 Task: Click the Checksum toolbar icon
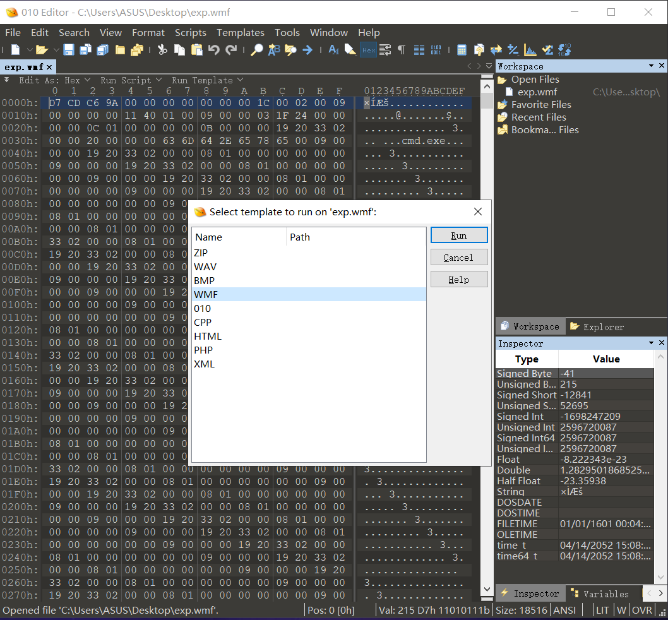[547, 50]
